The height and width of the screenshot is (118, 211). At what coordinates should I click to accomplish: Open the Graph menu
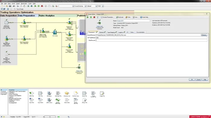pos(18,4)
